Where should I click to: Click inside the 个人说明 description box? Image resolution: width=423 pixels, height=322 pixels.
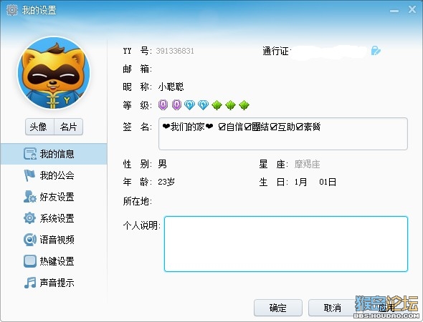(x=286, y=244)
